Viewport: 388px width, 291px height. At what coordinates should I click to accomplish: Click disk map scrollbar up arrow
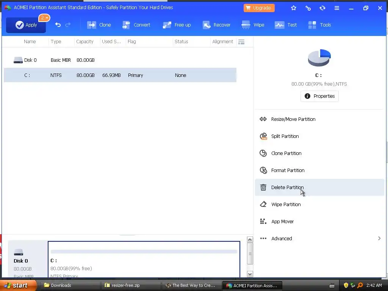tap(250, 239)
